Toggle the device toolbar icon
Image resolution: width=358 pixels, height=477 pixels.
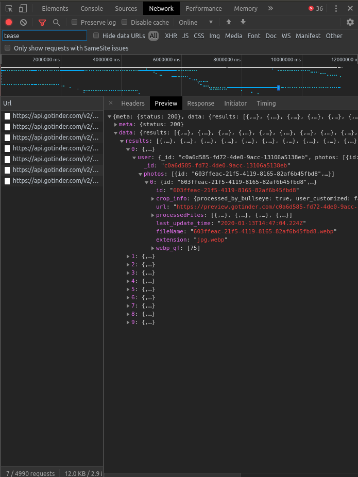(23, 8)
